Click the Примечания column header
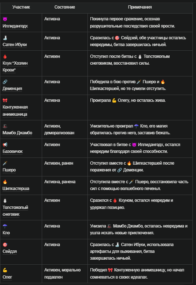Screen dimensions: 196x285 click(140, 7)
